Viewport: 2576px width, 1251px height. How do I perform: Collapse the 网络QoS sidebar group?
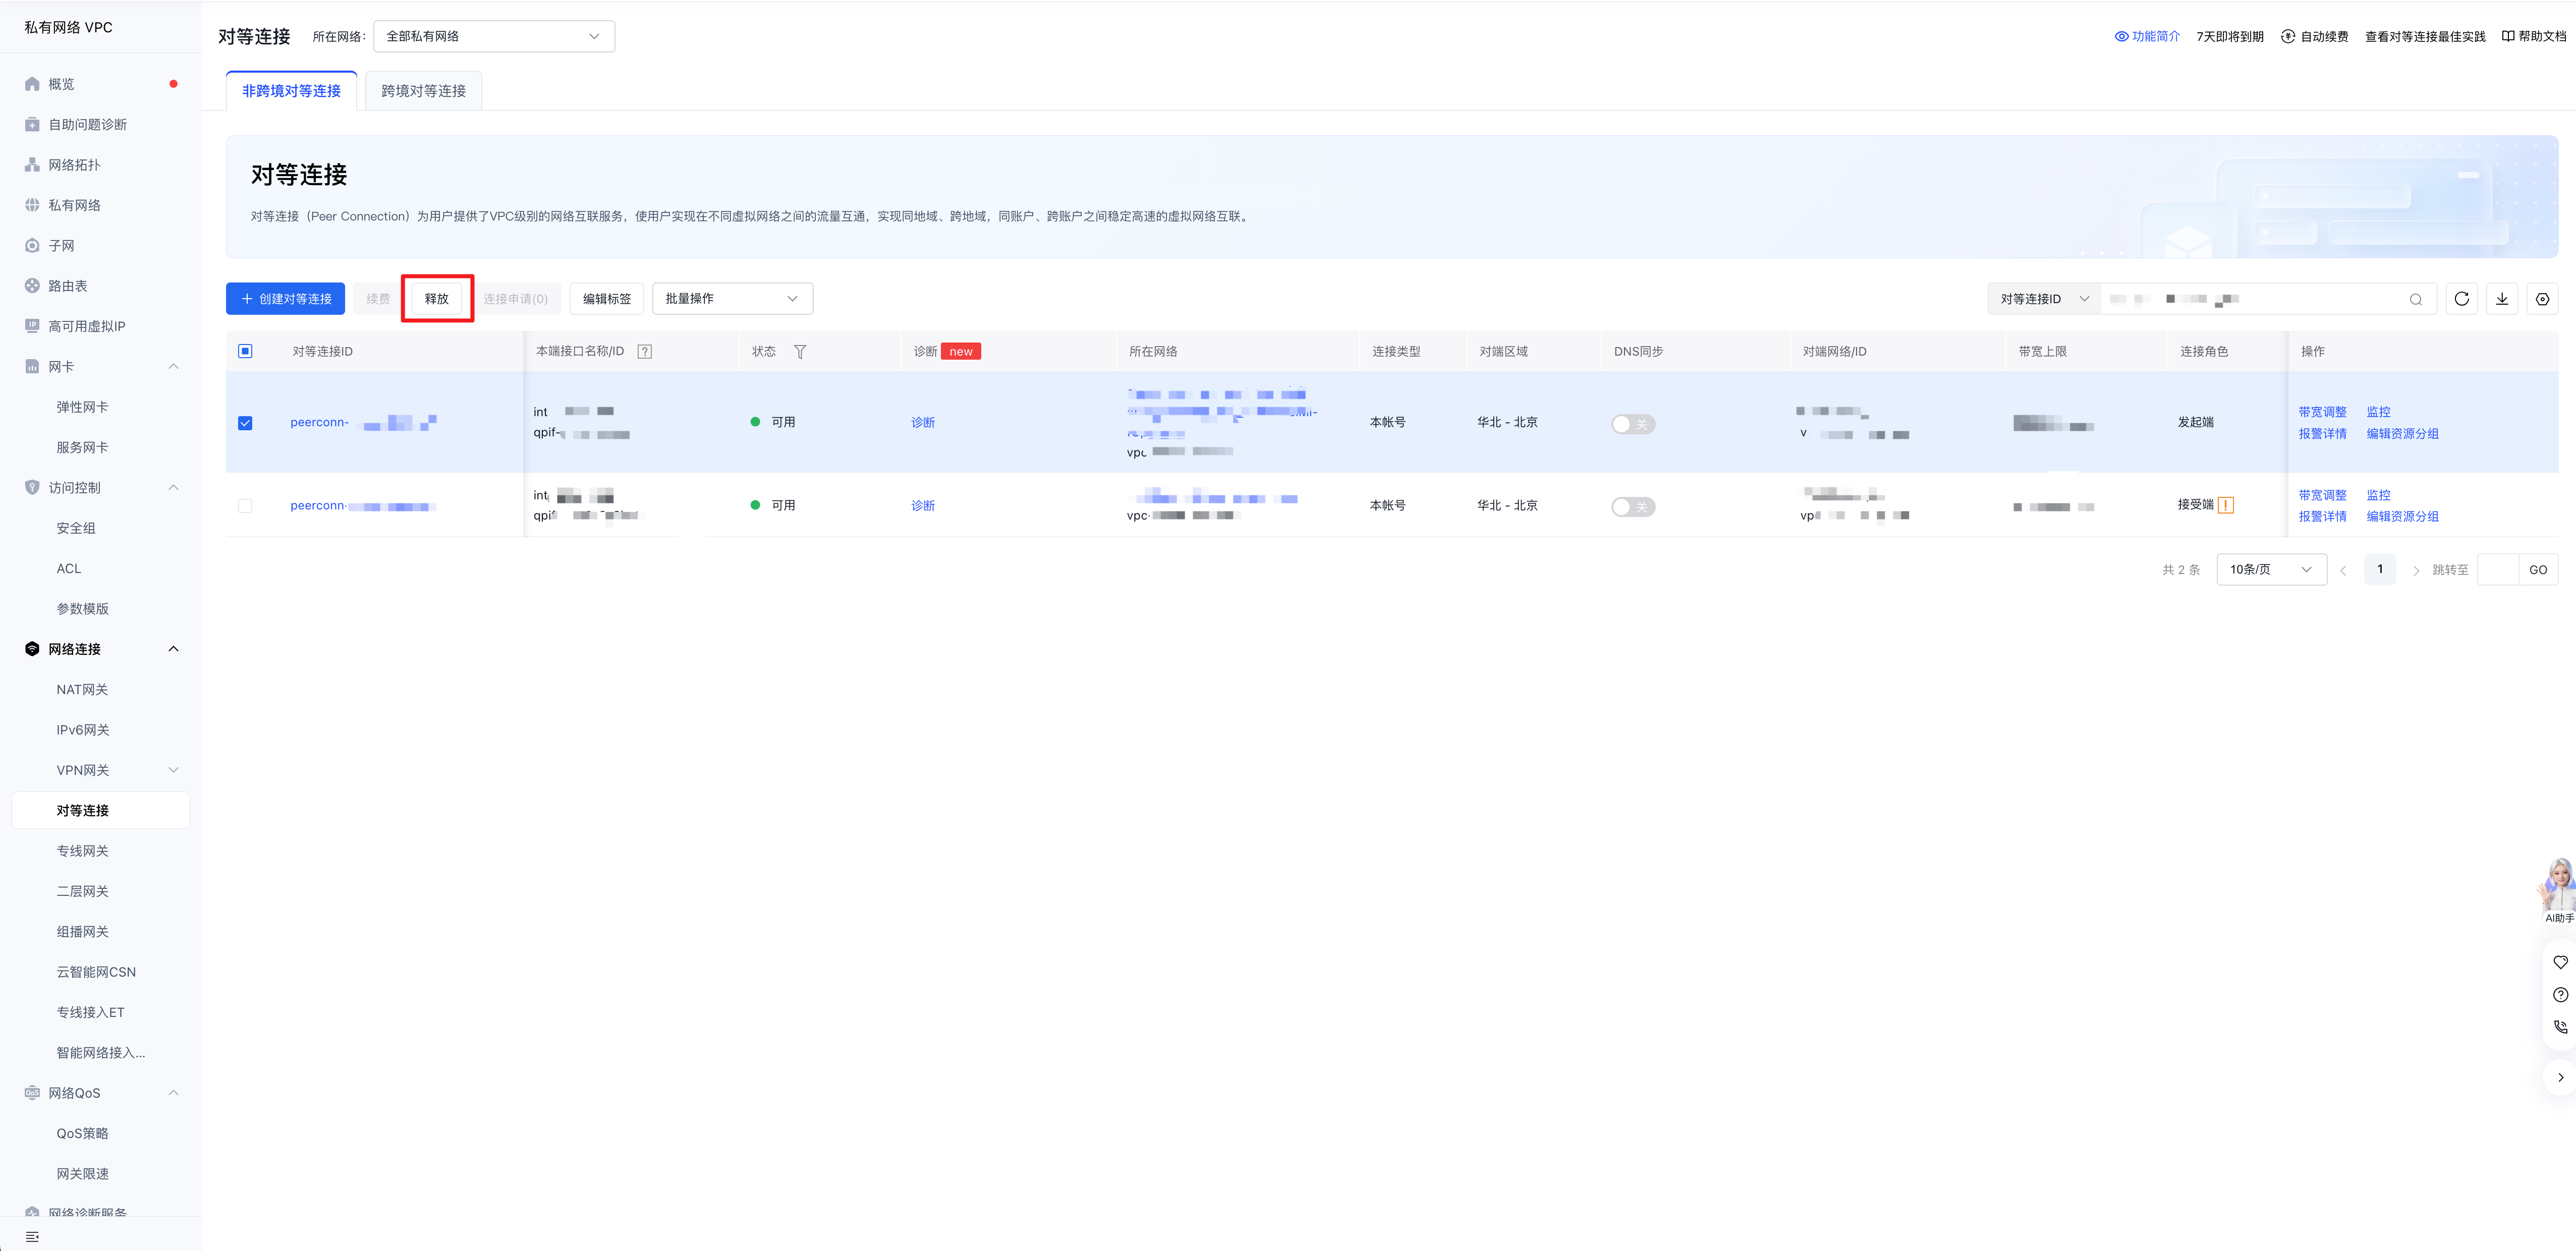pos(173,1093)
